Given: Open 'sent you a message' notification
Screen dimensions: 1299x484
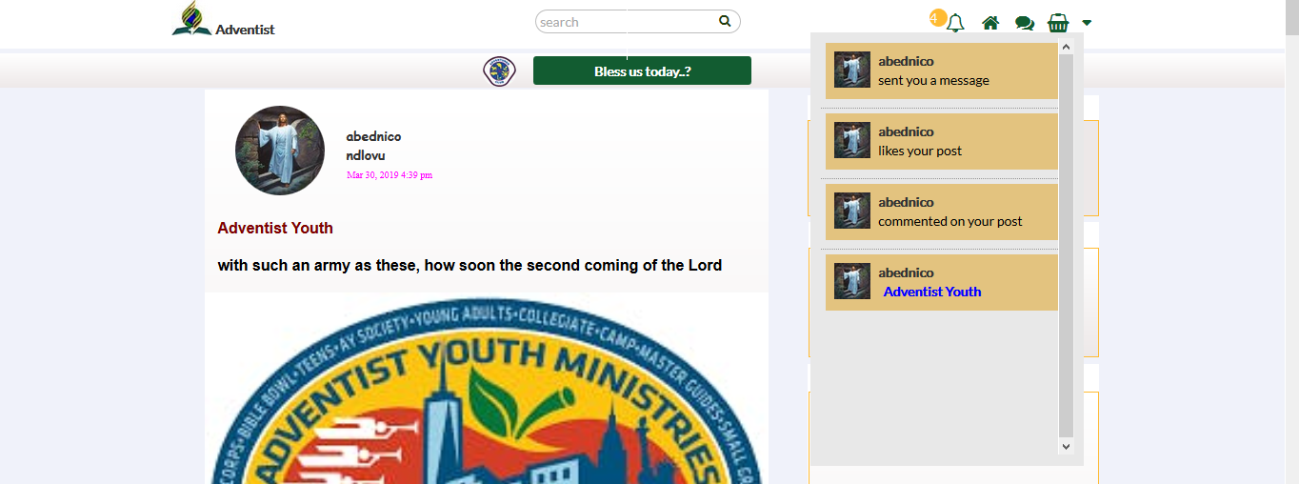Looking at the screenshot, I should click(942, 71).
